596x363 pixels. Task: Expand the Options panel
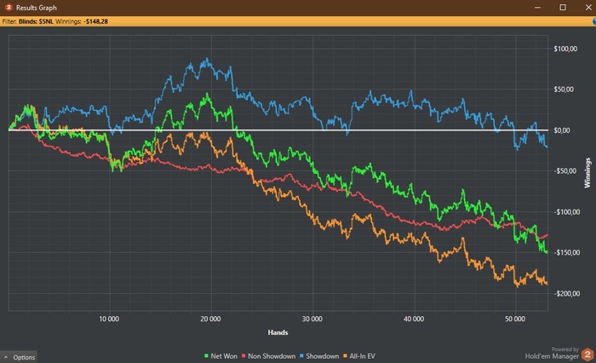pyautogui.click(x=19, y=357)
